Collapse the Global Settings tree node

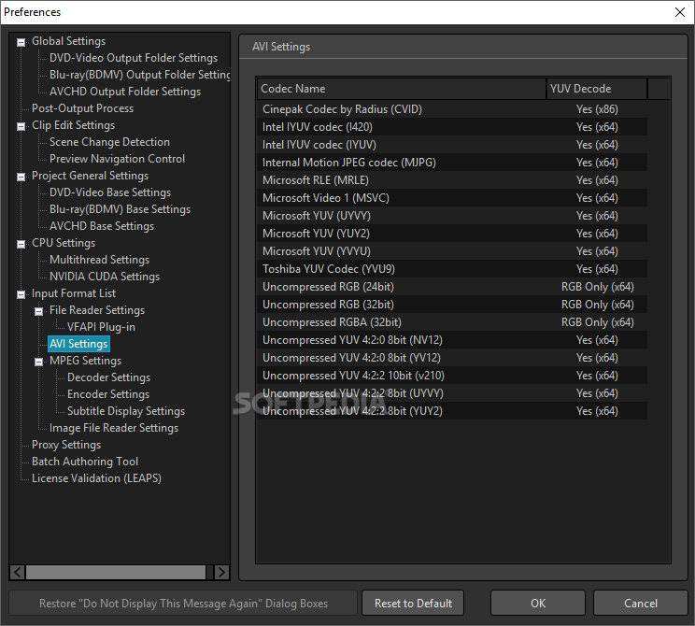coord(21,43)
